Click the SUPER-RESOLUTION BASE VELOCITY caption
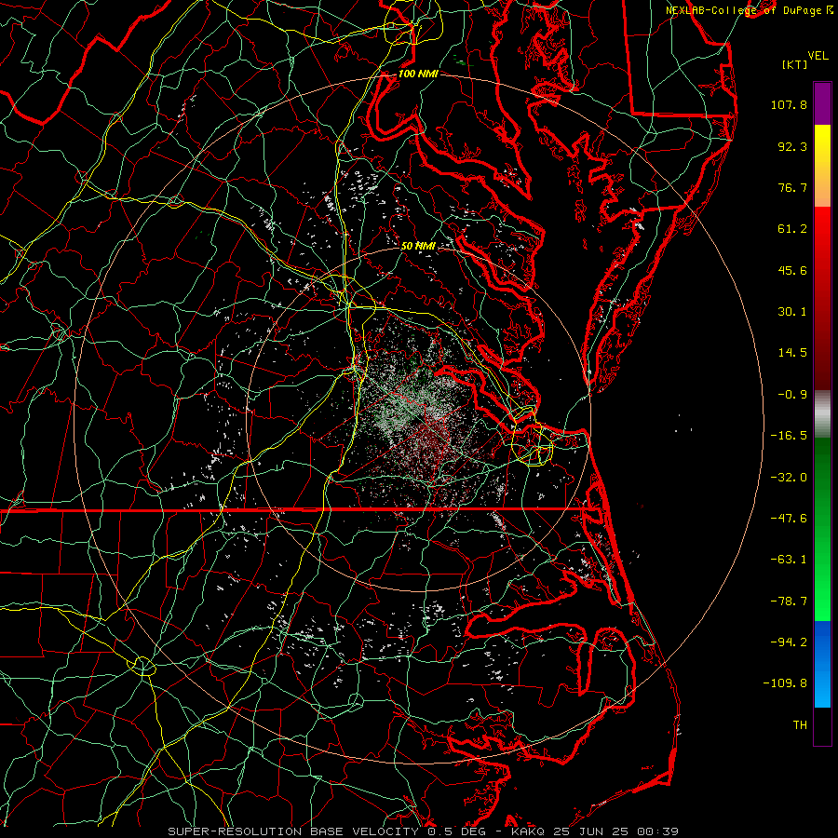Viewport: 838px width, 838px height. (x=293, y=831)
